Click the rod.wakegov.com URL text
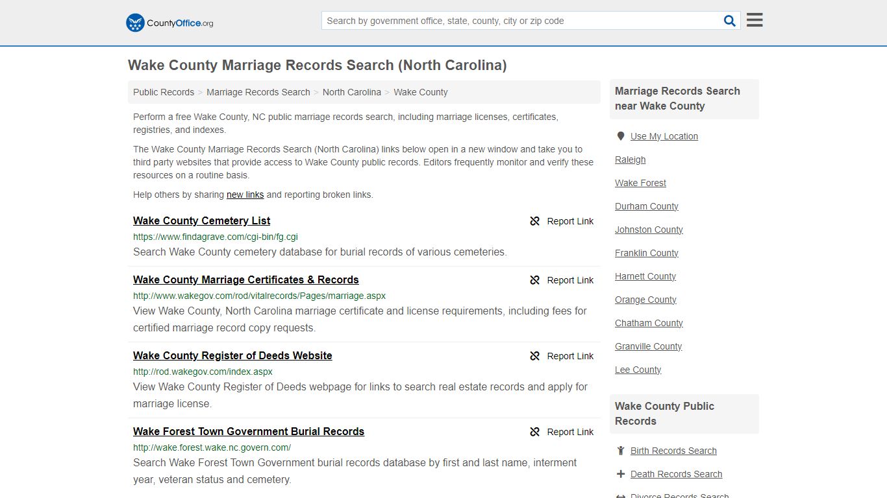This screenshot has width=887, height=498. (203, 372)
